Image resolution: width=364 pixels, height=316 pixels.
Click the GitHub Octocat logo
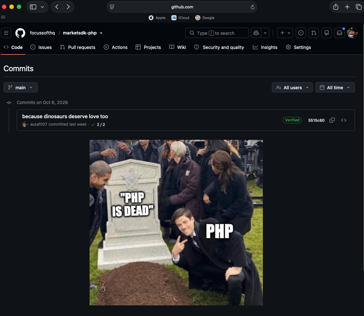tap(20, 33)
